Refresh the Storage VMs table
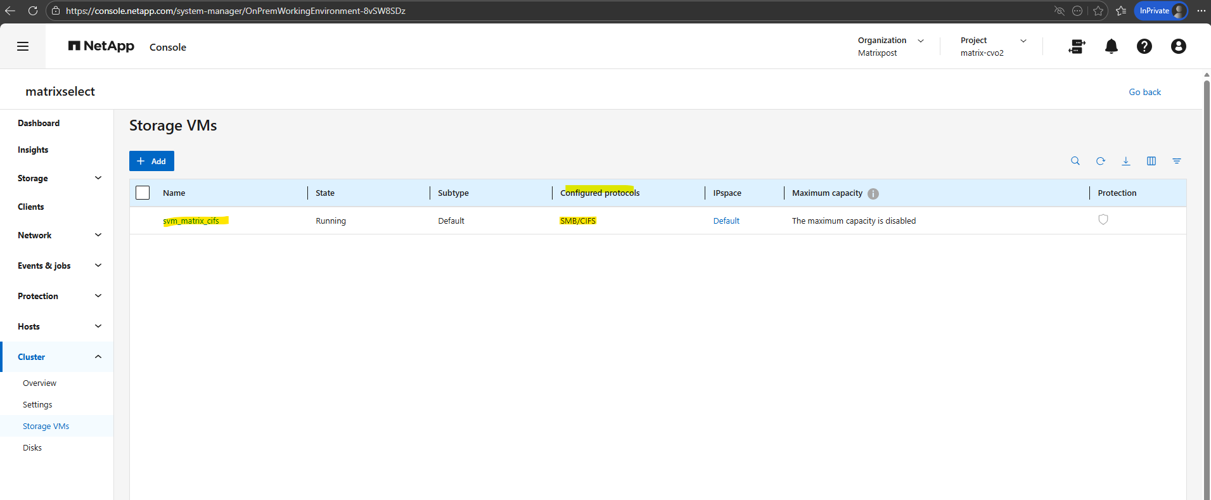Viewport: 1211px width, 500px height. [1101, 161]
